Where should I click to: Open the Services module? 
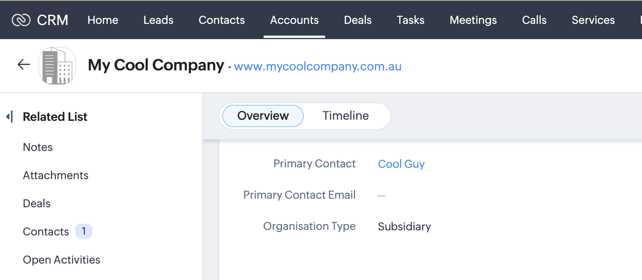click(593, 20)
